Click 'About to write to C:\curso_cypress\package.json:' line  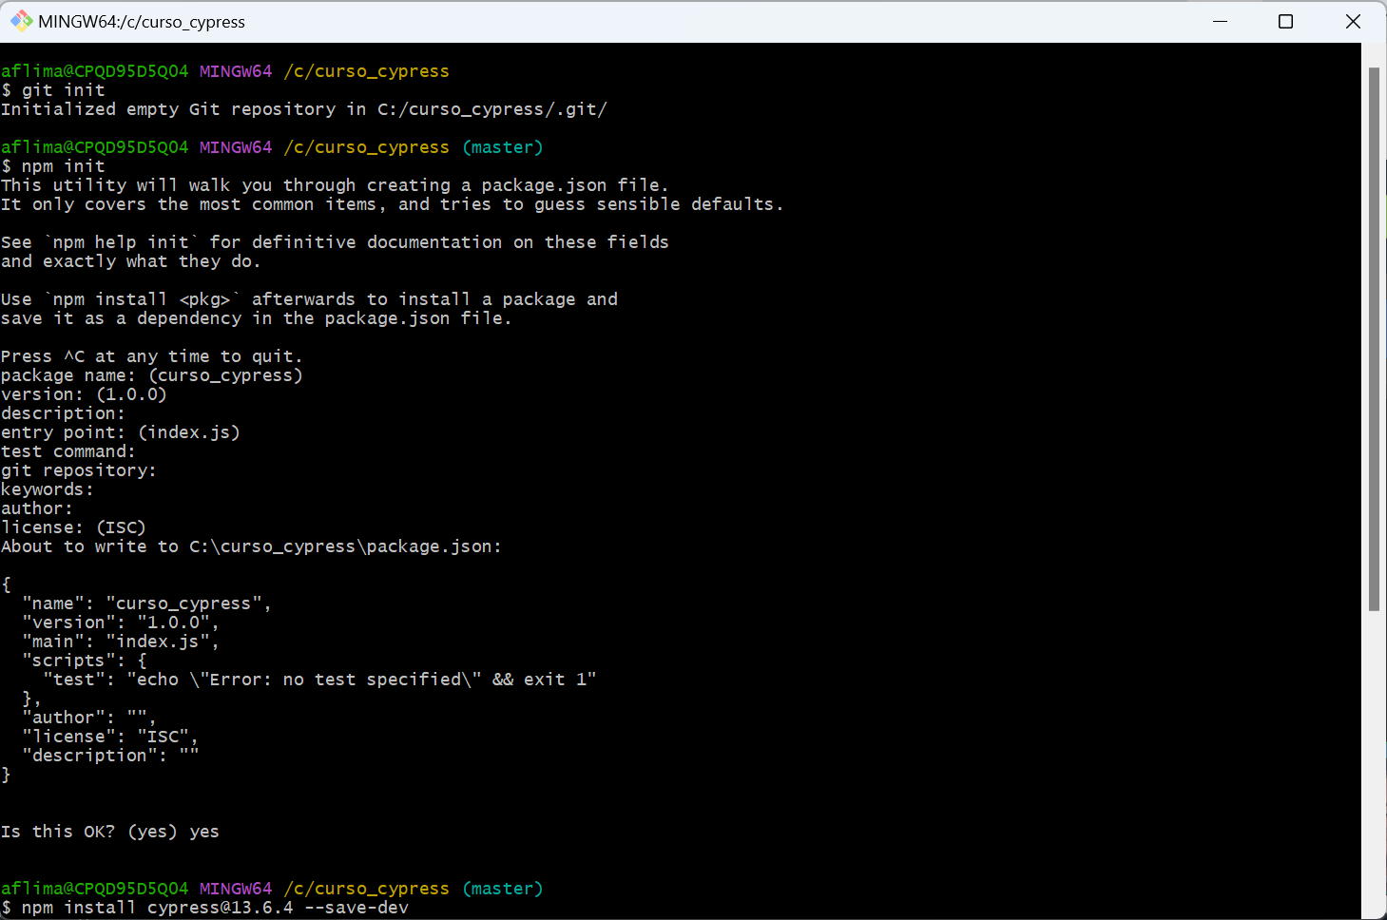[x=251, y=546]
